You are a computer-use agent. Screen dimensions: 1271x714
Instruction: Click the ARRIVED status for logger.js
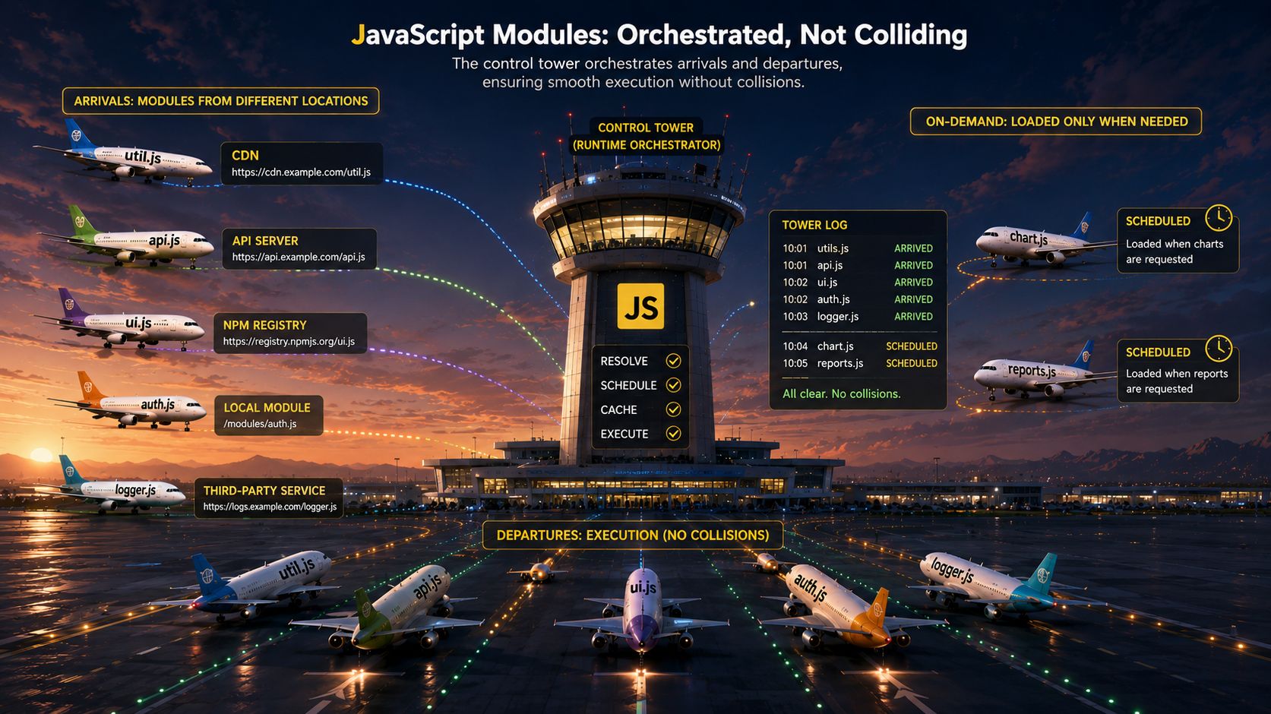pyautogui.click(x=913, y=317)
